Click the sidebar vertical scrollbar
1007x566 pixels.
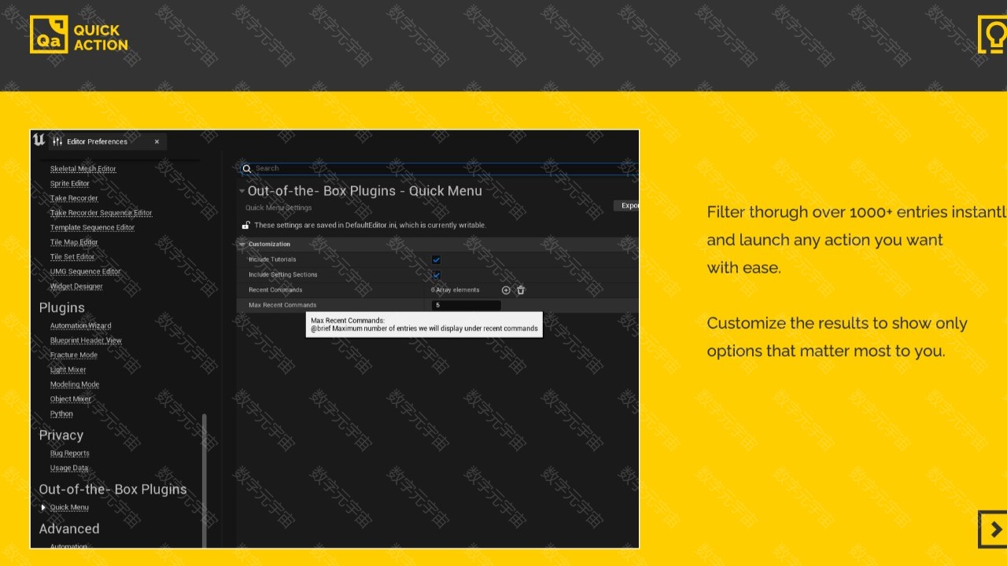pos(205,480)
